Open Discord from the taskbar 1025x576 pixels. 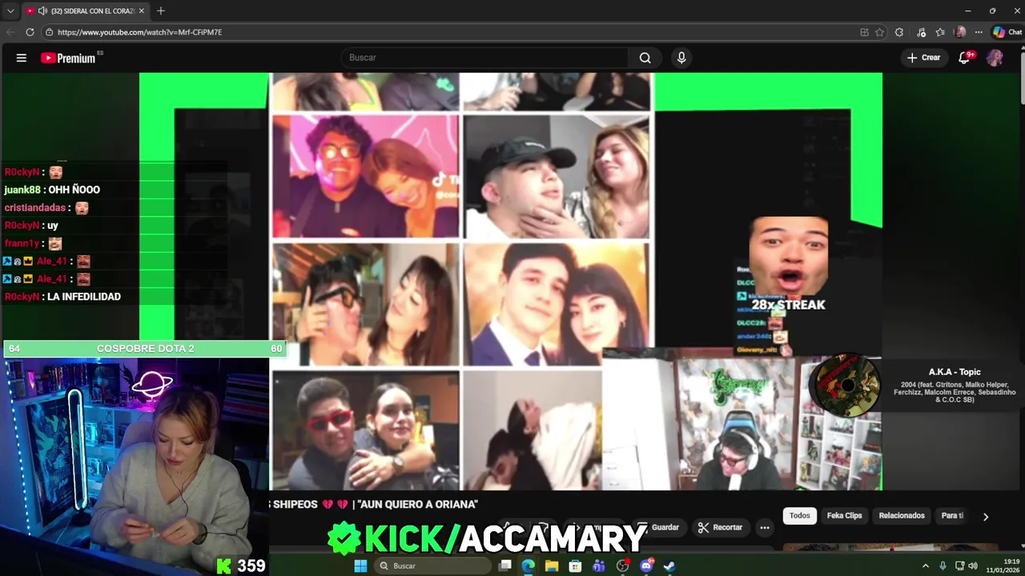click(646, 566)
